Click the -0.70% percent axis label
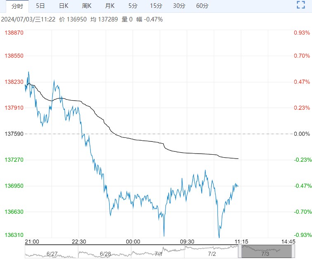 click(x=303, y=212)
